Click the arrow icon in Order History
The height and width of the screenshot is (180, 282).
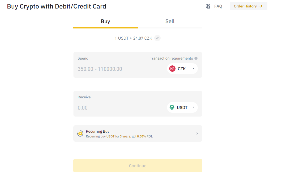[260, 6]
